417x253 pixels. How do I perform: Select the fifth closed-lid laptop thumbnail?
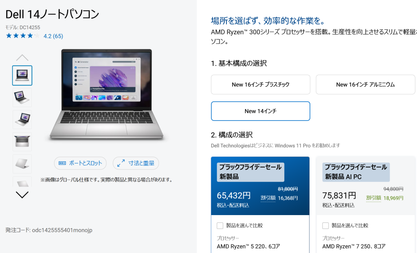tap(22, 164)
